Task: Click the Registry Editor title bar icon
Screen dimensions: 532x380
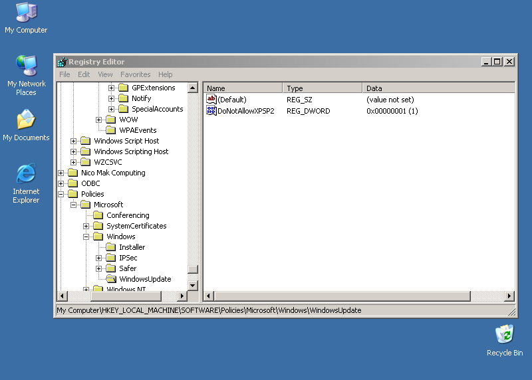Action: [x=62, y=62]
